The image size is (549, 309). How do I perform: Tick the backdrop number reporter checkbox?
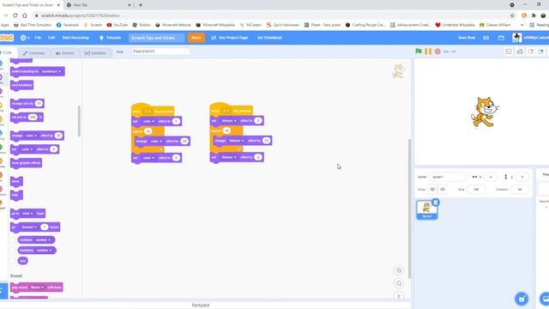pyautogui.click(x=14, y=250)
